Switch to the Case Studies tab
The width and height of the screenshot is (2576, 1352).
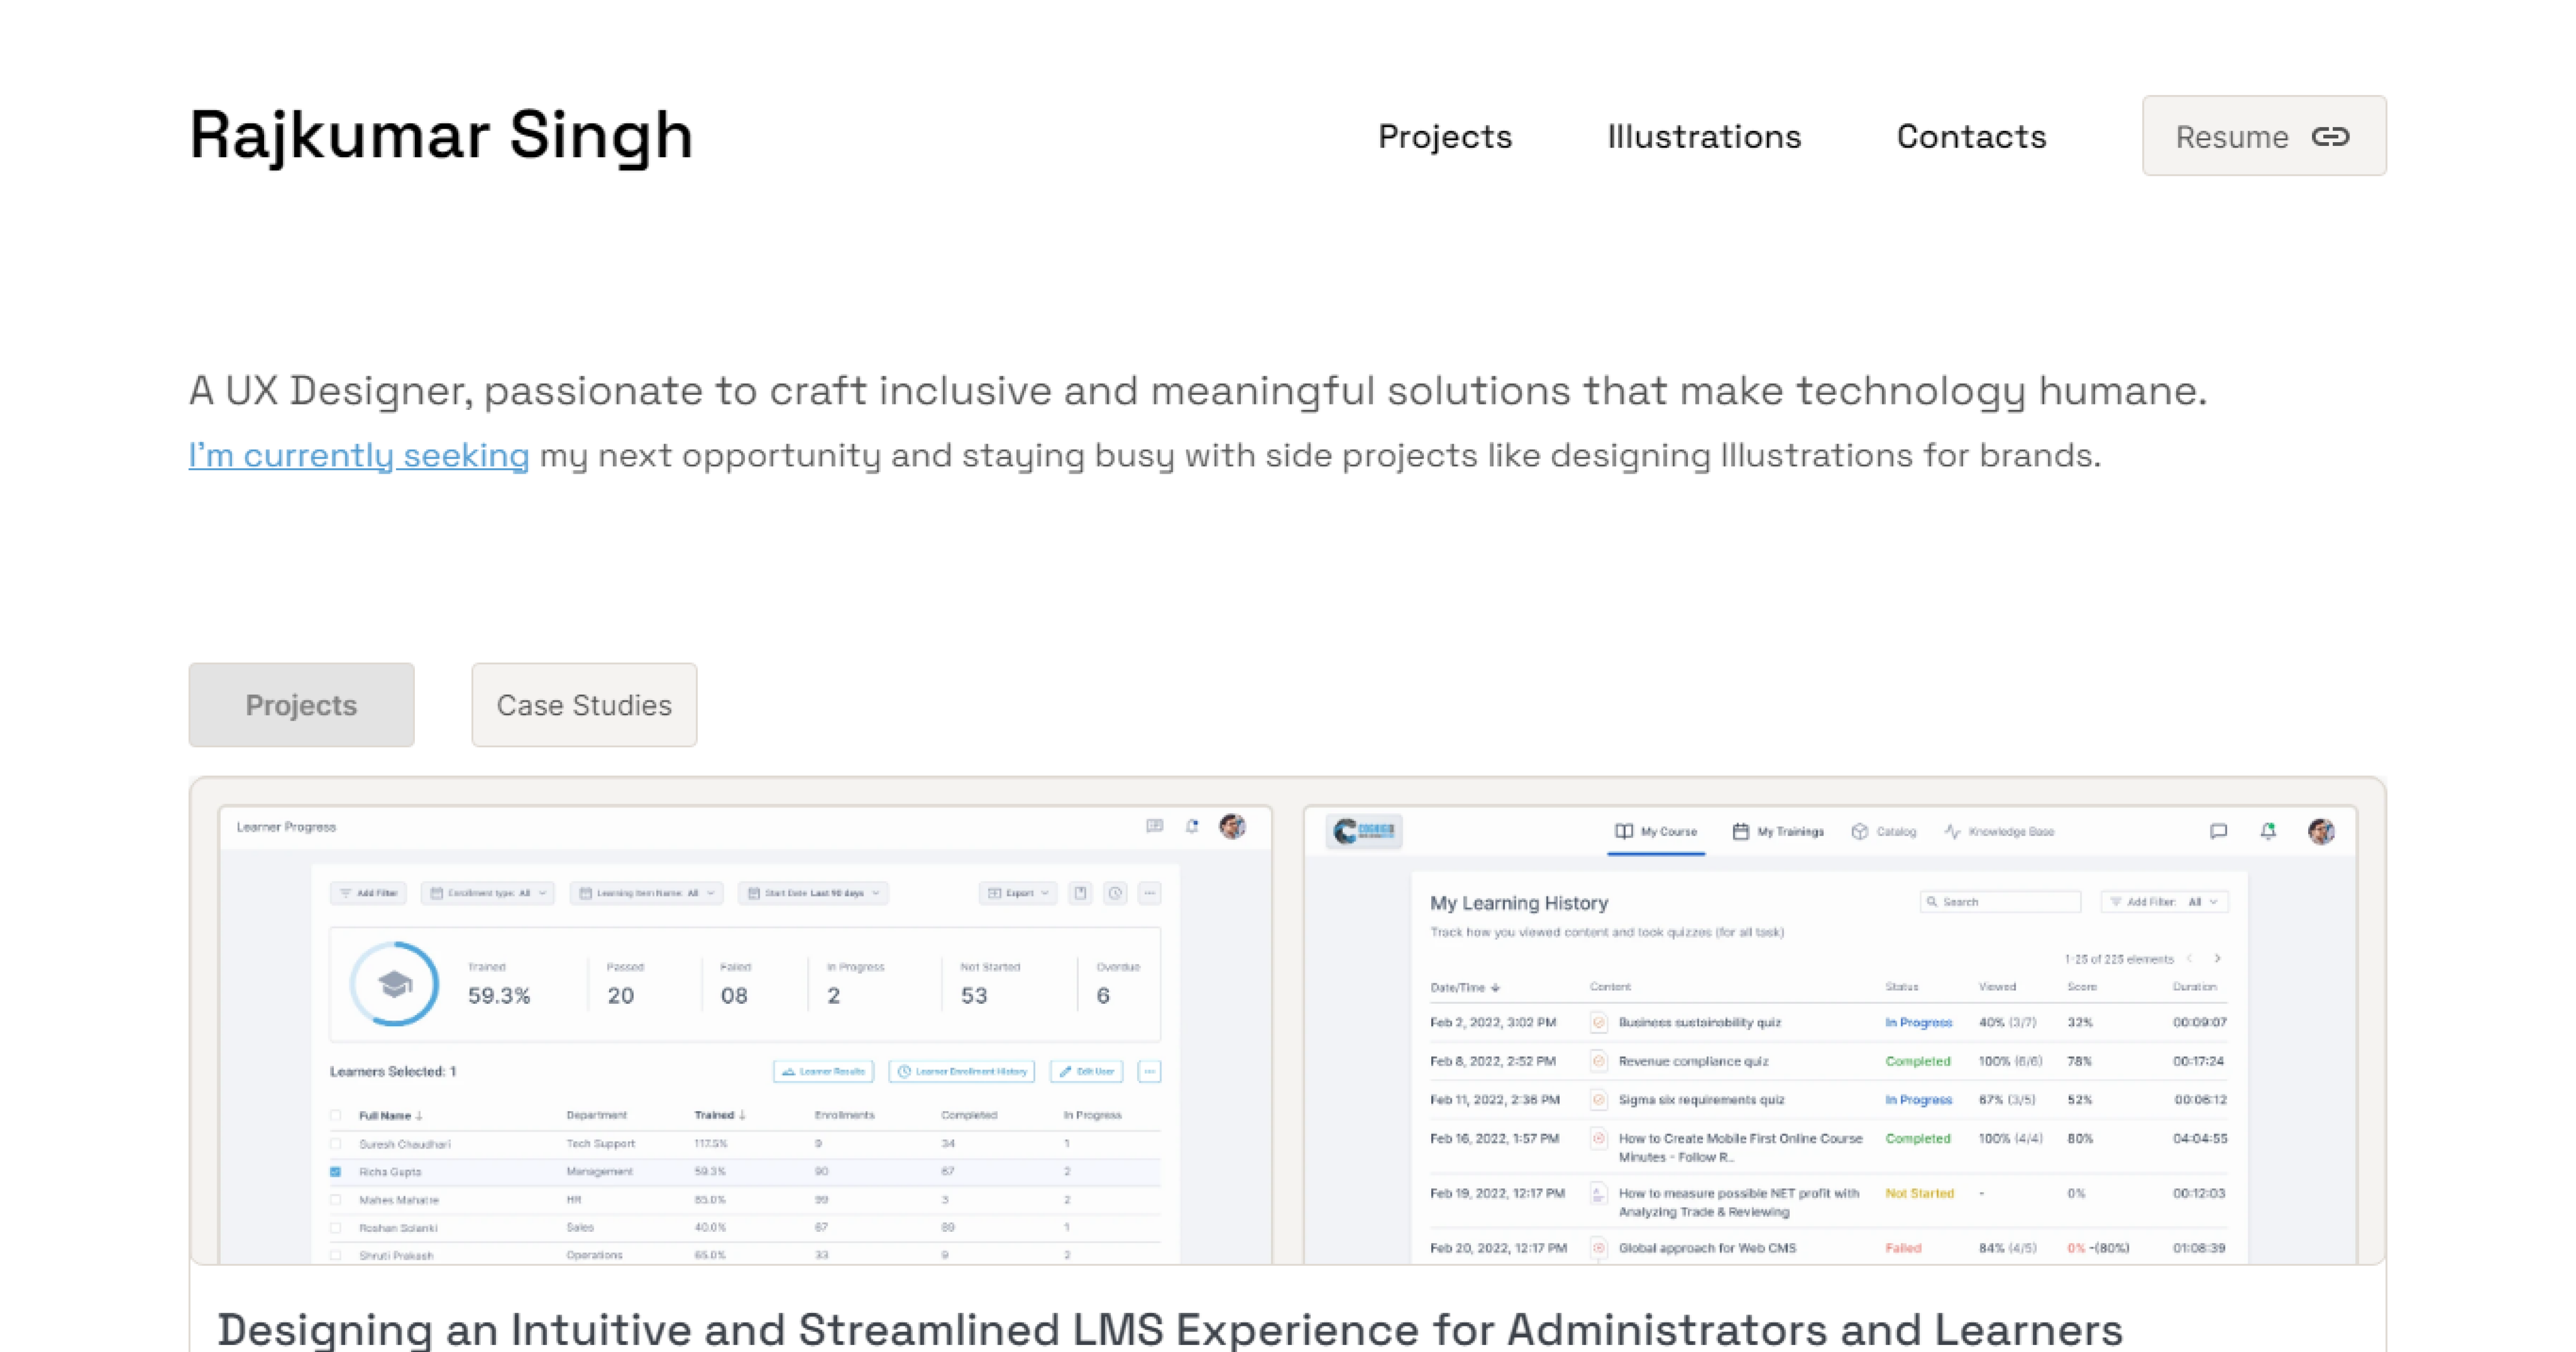click(584, 705)
